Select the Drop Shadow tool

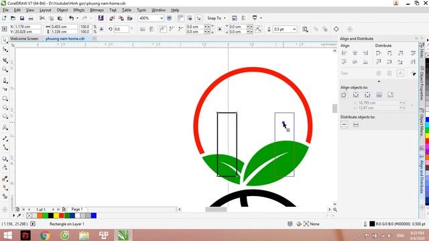[x=5, y=159]
